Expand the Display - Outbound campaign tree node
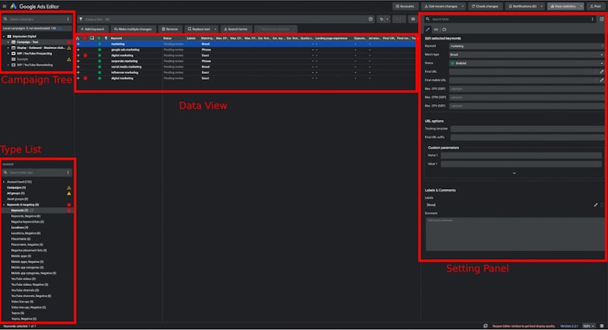The image size is (608, 330). 8,47
